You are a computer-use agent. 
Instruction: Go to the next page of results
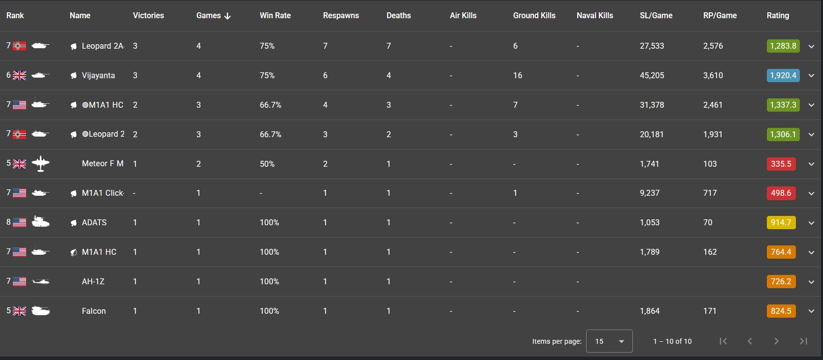pyautogui.click(x=777, y=341)
